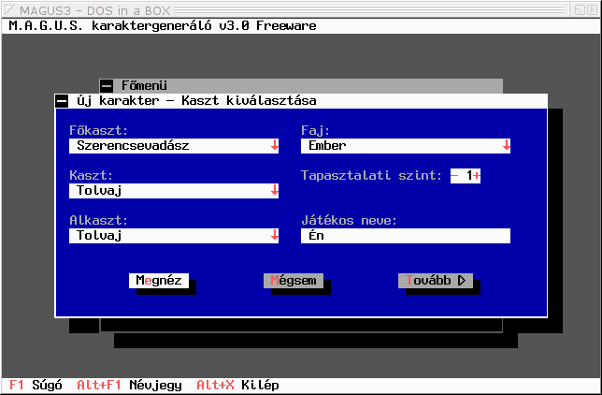The height and width of the screenshot is (395, 602).
Task: Click the Főmenü window's corner control box
Action: pyautogui.click(x=107, y=86)
